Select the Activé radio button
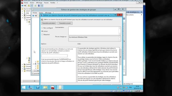 (x=42, y=31)
